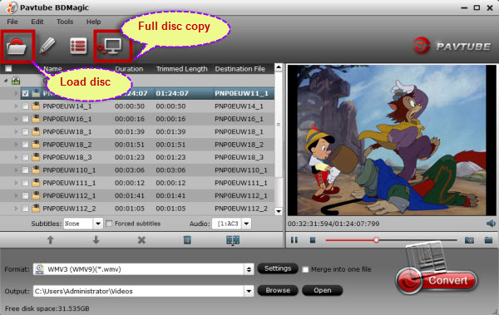The image size is (499, 315).
Task: Toggle the select-all checkbox in header
Action: coord(8,68)
